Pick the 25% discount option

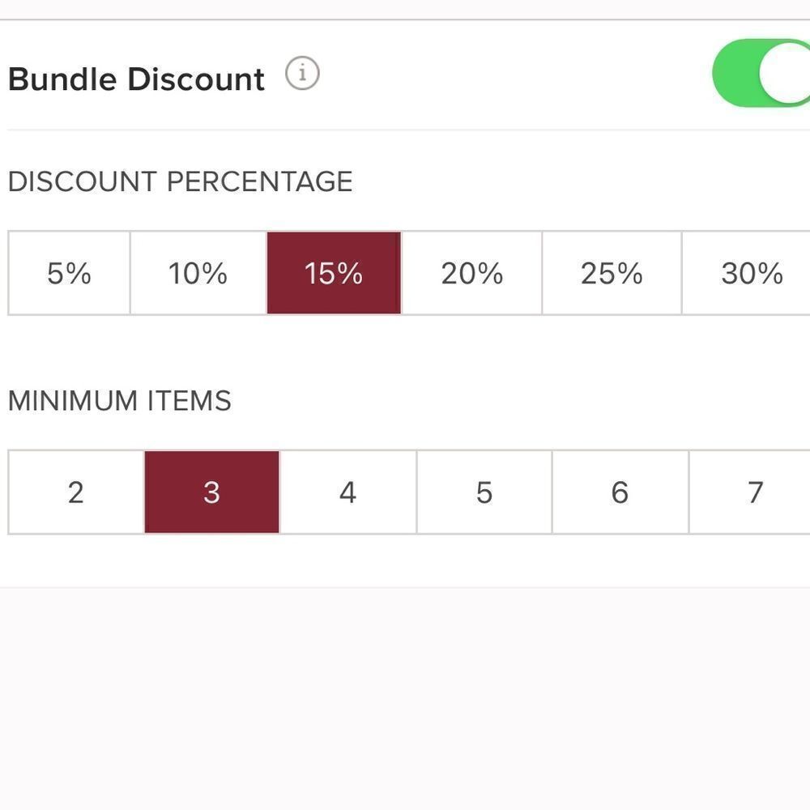coord(612,273)
